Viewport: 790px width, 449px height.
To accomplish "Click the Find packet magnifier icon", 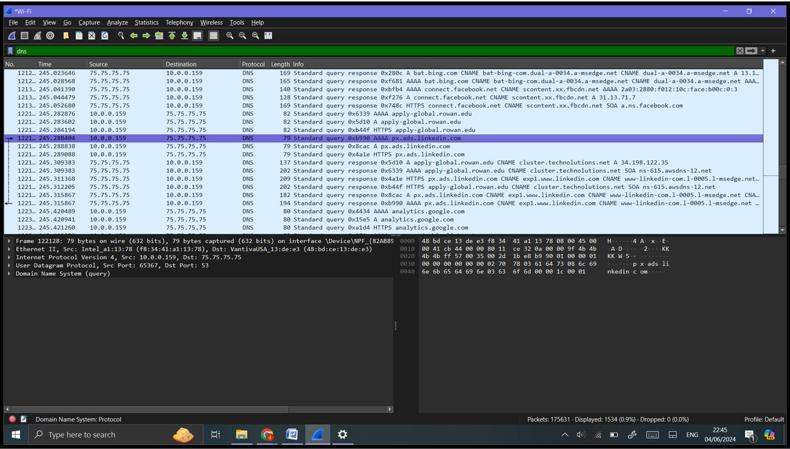I will tap(120, 35).
